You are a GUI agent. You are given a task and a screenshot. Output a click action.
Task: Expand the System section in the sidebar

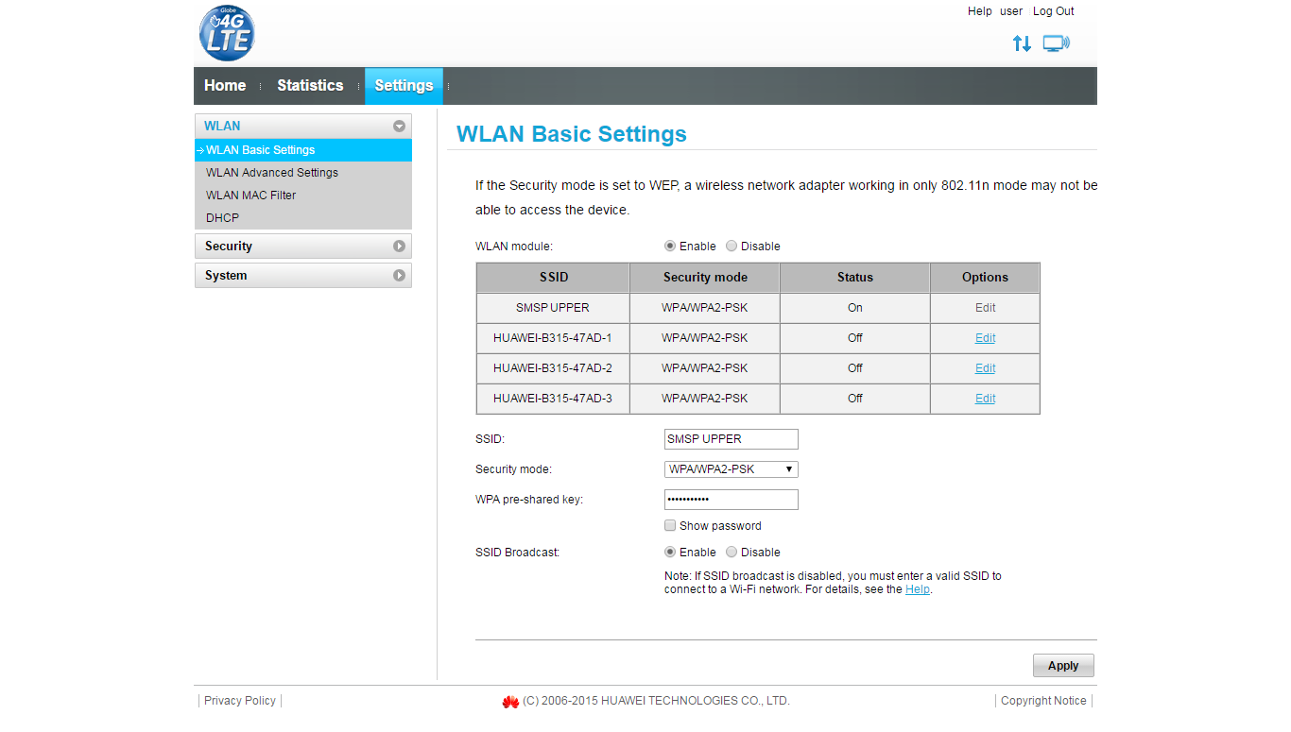[302, 275]
